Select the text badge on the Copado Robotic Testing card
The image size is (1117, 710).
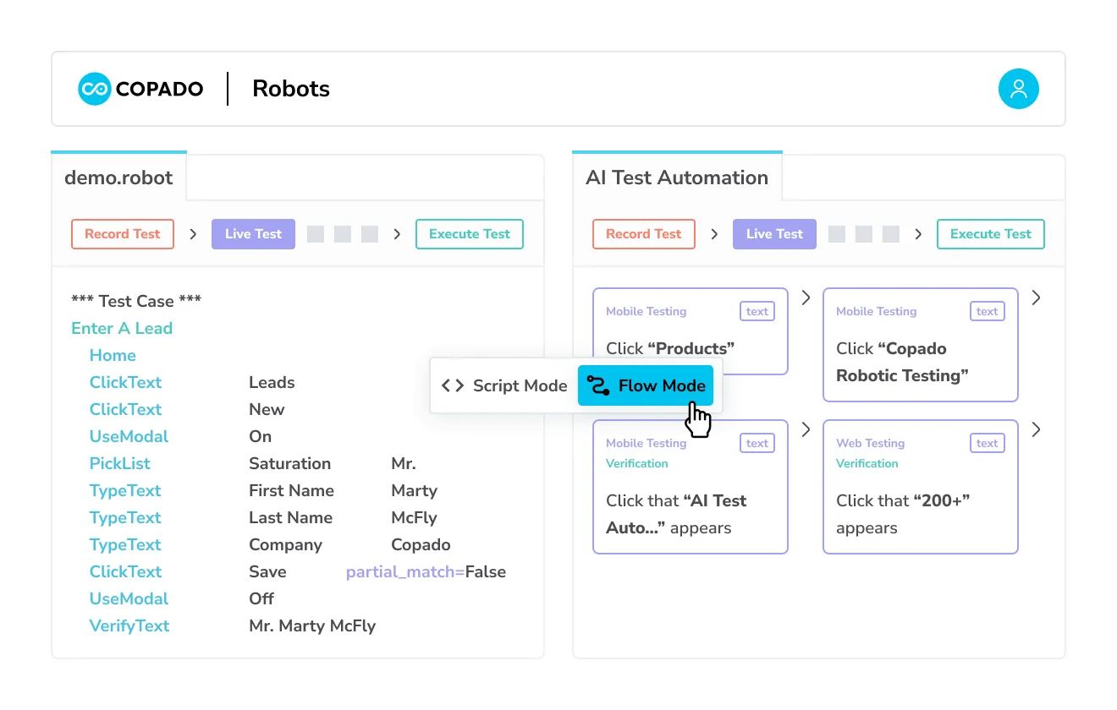coord(987,311)
